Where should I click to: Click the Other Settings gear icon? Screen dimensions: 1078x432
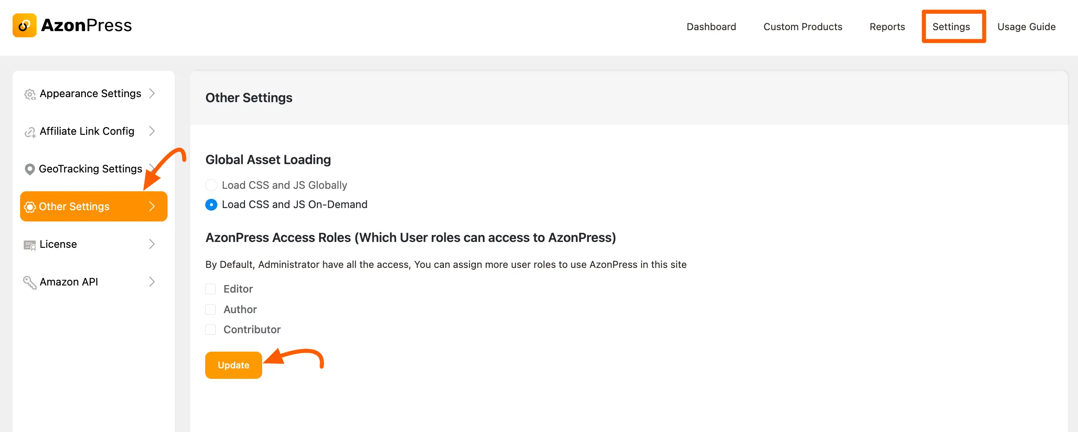point(30,207)
